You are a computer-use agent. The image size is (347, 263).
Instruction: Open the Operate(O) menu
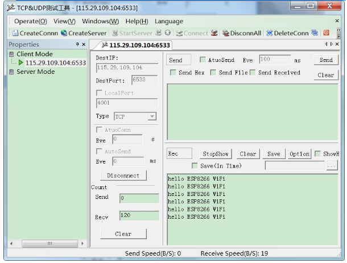tap(31, 21)
